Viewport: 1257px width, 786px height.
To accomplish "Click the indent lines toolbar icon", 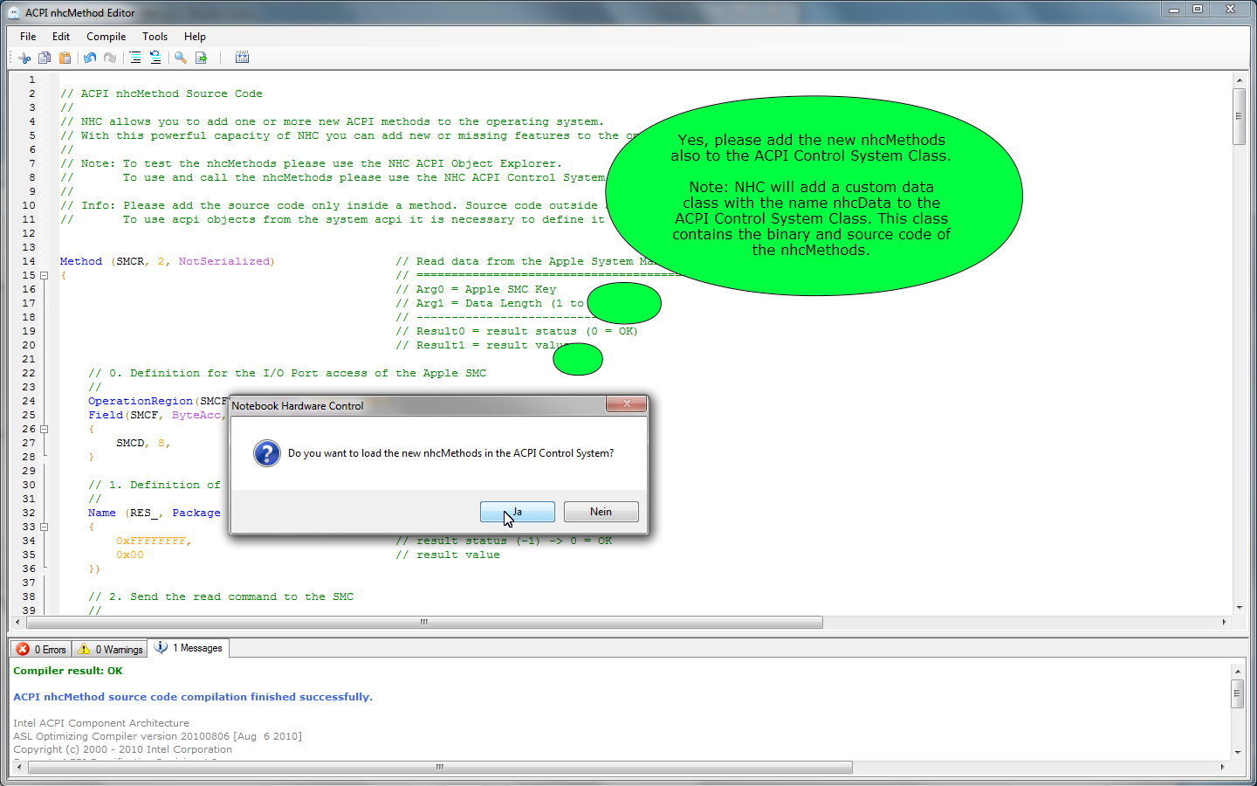I will [x=135, y=58].
